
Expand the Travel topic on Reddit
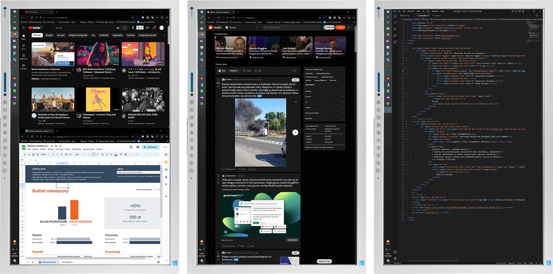[324, 108]
